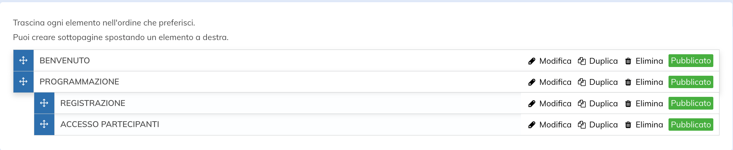Click the pencil icon in BENVENUTO row
The height and width of the screenshot is (150, 733).
click(x=532, y=61)
